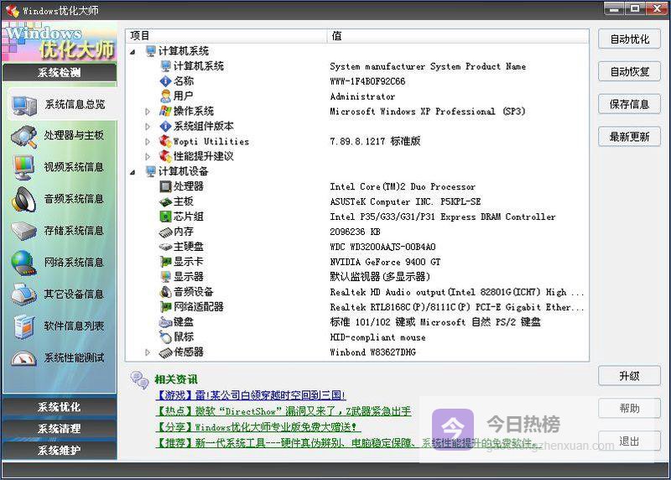
Task: Switch to the 系统清理 section tab
Action: (x=59, y=429)
